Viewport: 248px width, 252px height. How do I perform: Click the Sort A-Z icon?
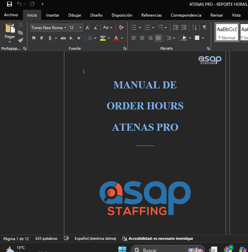pos(194,27)
